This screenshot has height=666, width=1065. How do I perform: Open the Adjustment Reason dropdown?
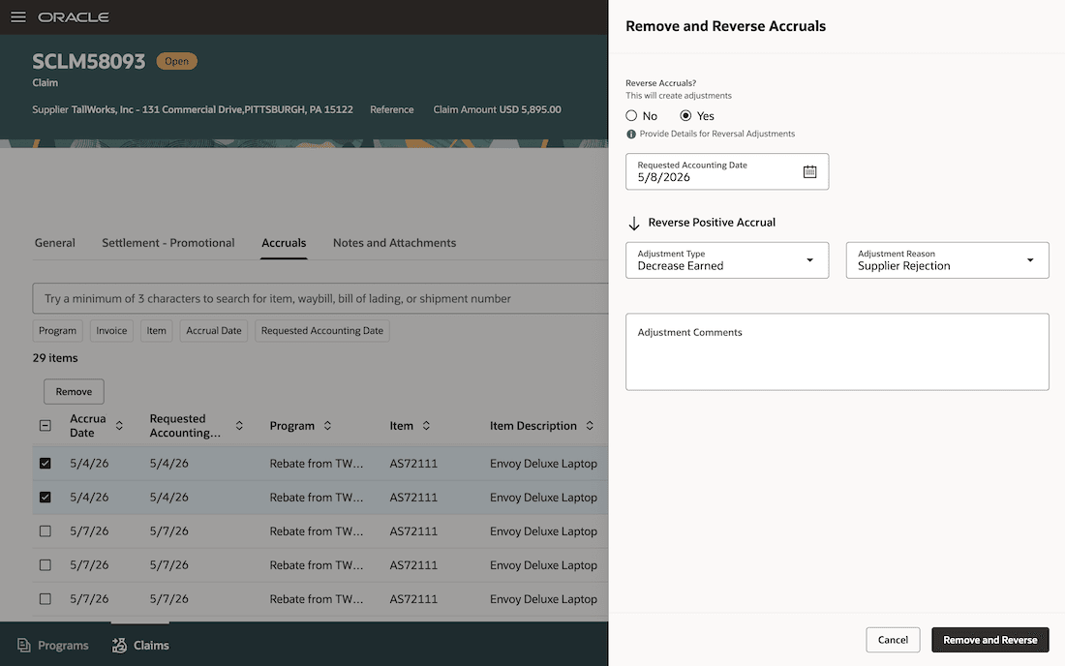pos(947,260)
